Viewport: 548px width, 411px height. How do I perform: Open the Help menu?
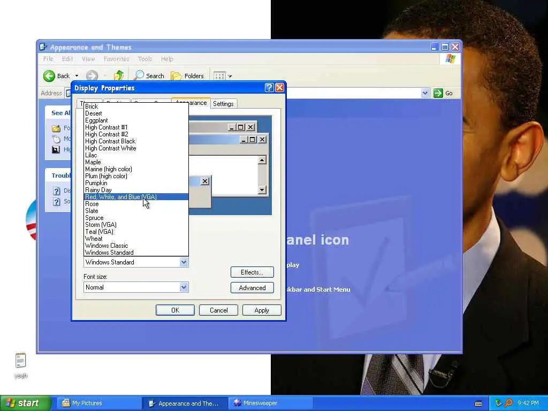(x=167, y=59)
